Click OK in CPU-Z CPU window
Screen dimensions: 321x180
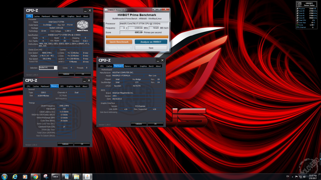[83, 74]
